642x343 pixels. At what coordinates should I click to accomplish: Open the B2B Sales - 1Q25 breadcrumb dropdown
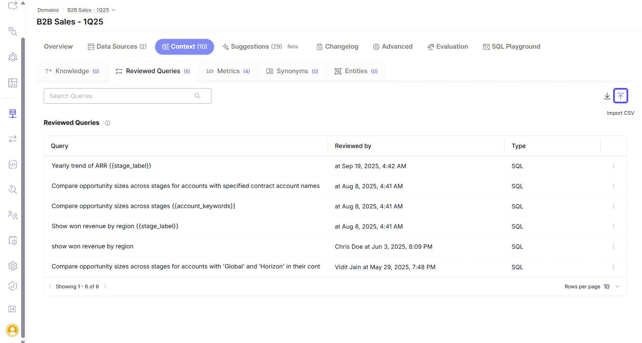click(113, 10)
